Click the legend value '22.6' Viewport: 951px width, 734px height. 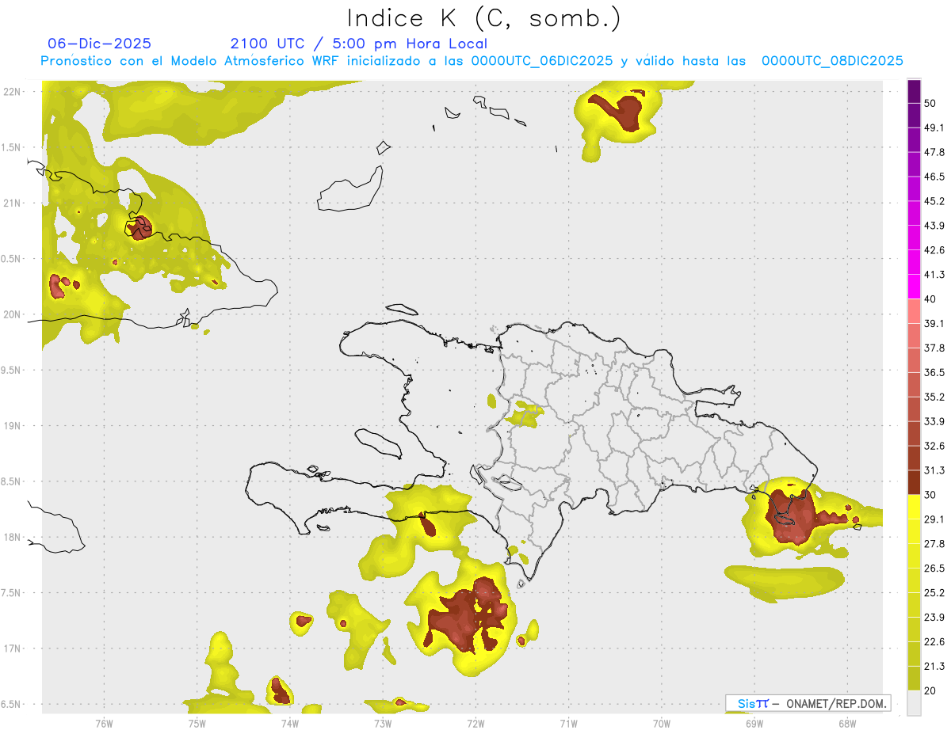tap(934, 642)
